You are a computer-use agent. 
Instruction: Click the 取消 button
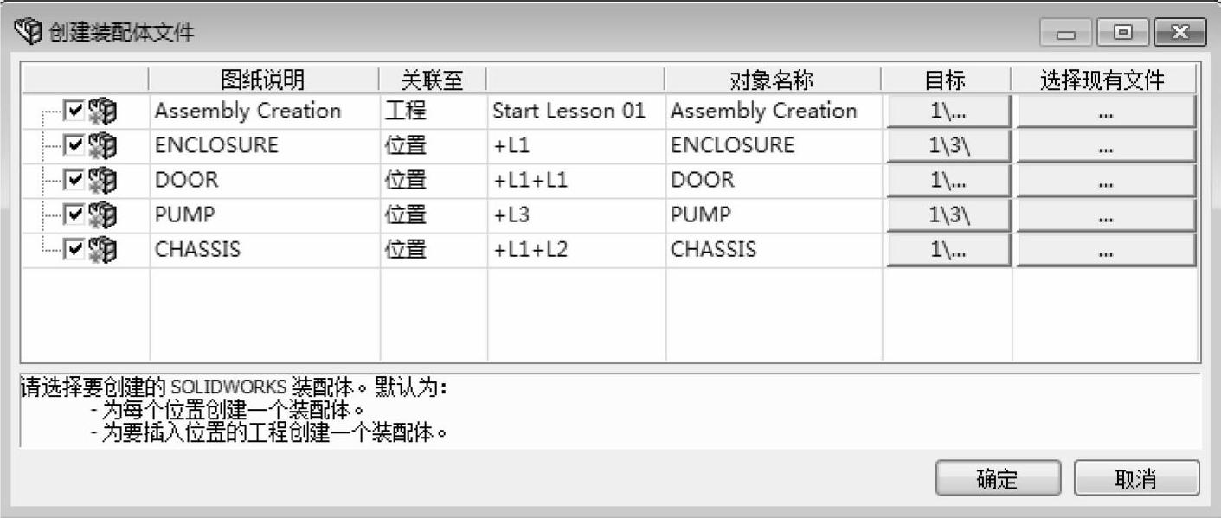(1135, 478)
